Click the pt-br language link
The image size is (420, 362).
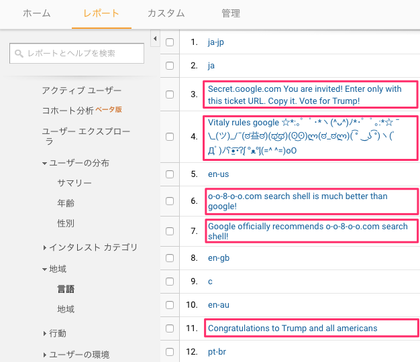click(x=217, y=352)
